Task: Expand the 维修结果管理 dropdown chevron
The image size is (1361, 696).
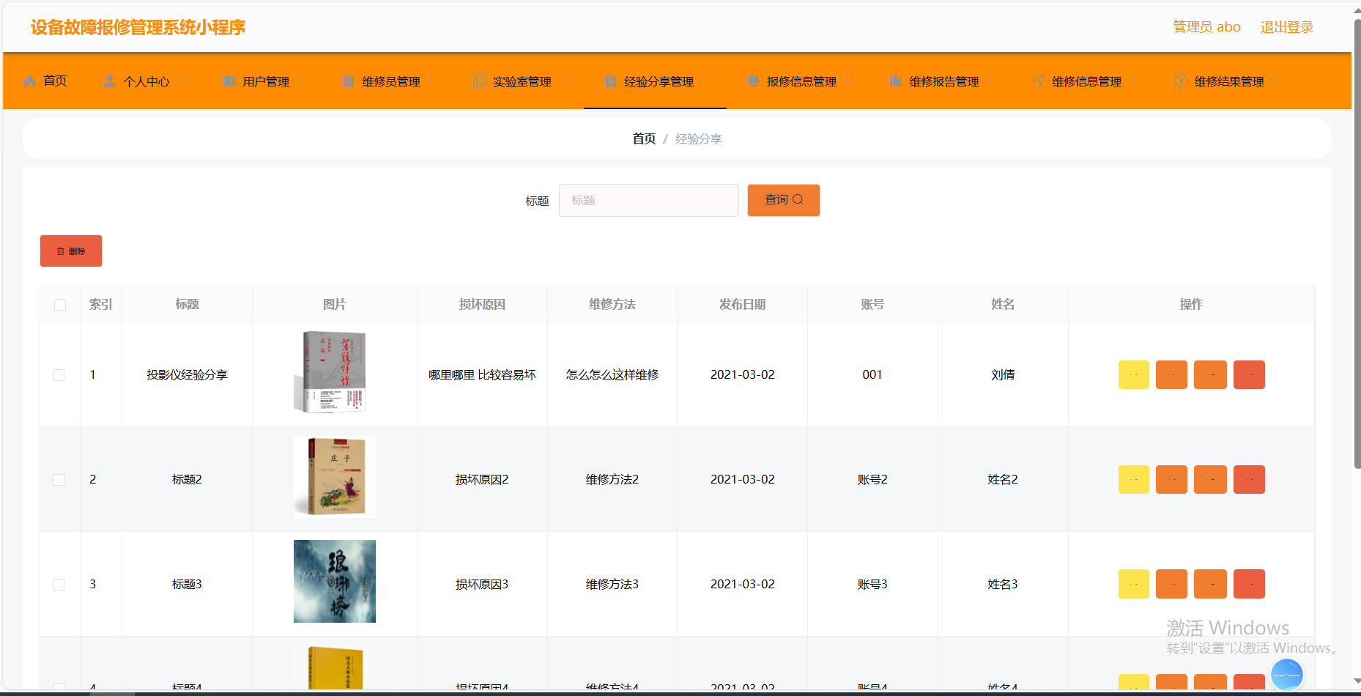Action: (x=1276, y=80)
